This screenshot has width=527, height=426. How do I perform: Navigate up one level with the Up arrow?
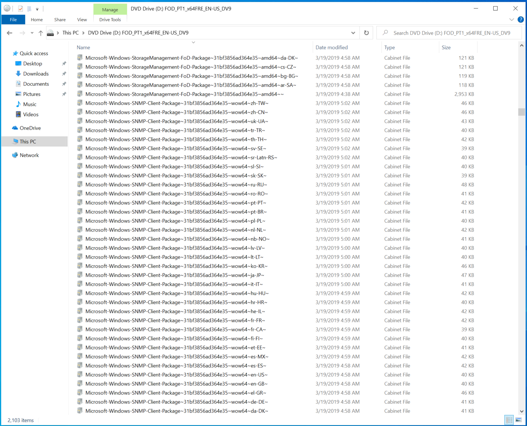40,33
